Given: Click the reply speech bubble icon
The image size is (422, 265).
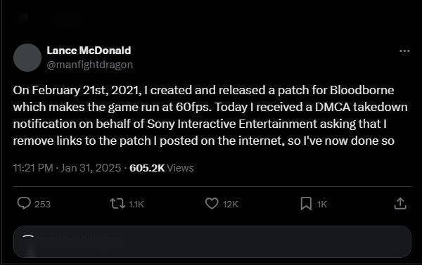Looking at the screenshot, I should coord(24,203).
